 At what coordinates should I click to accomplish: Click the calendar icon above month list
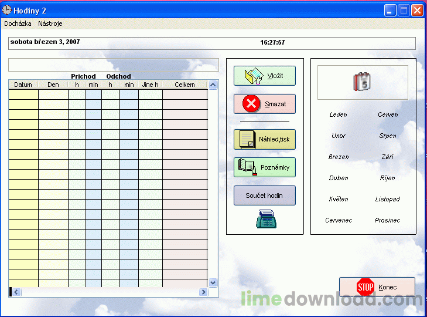pyautogui.click(x=362, y=82)
